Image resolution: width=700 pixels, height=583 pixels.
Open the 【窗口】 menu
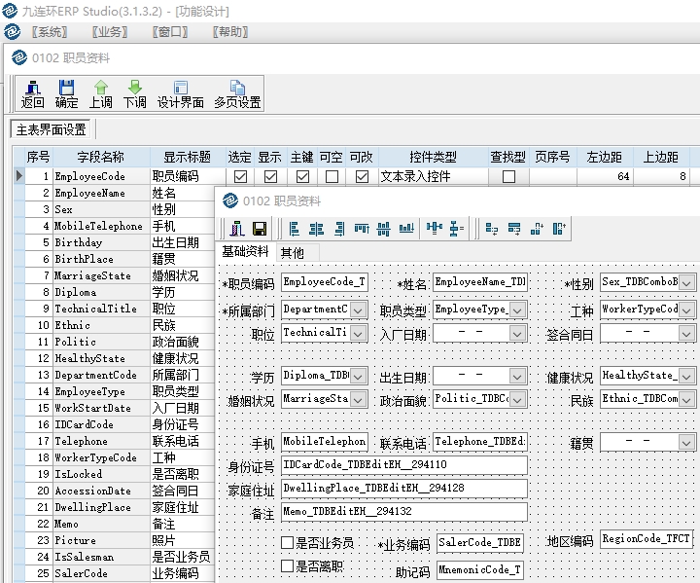click(x=170, y=32)
